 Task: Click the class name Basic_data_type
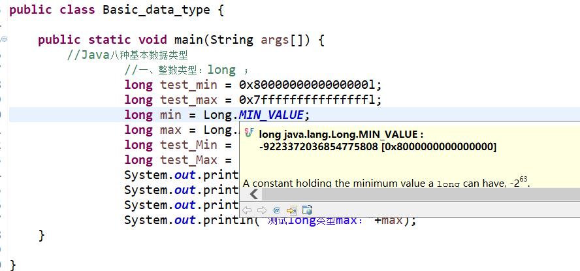pos(157,10)
